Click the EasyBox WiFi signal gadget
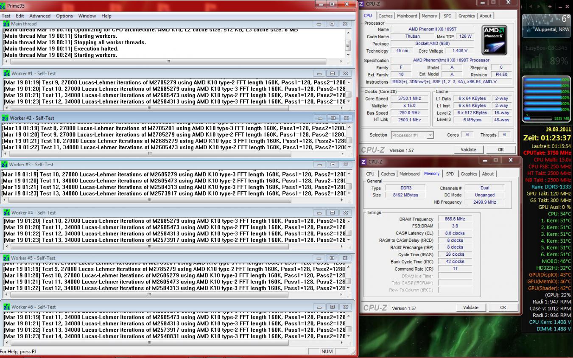The width and height of the screenshot is (573, 358). tap(547, 57)
